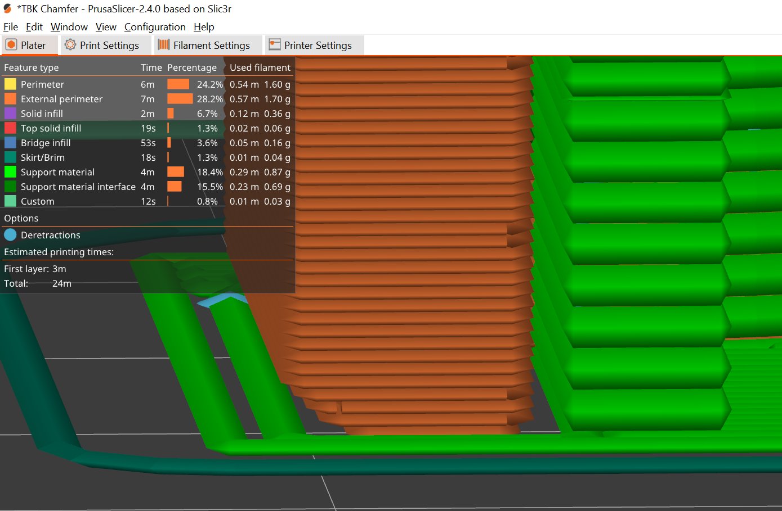Click the '53s' time value
Screen dimensions: 782x511
148,143
